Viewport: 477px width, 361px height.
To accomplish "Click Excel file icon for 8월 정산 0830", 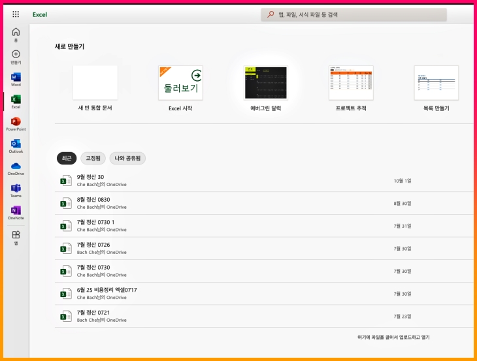I will coord(66,203).
